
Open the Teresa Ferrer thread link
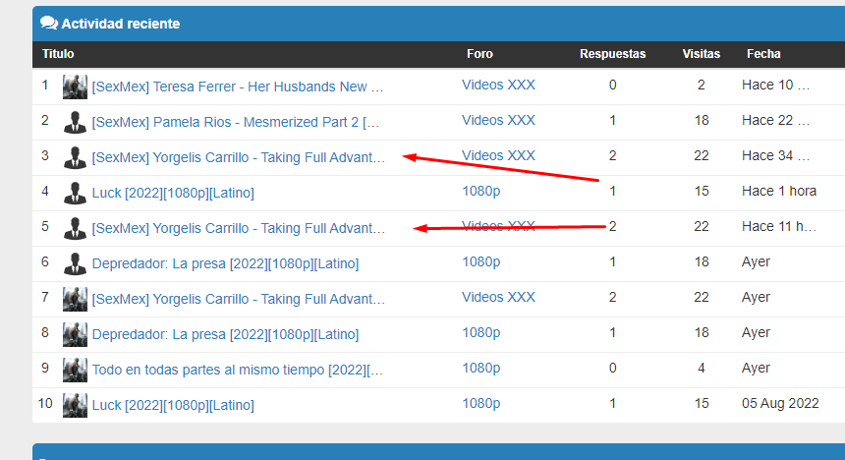point(238,86)
